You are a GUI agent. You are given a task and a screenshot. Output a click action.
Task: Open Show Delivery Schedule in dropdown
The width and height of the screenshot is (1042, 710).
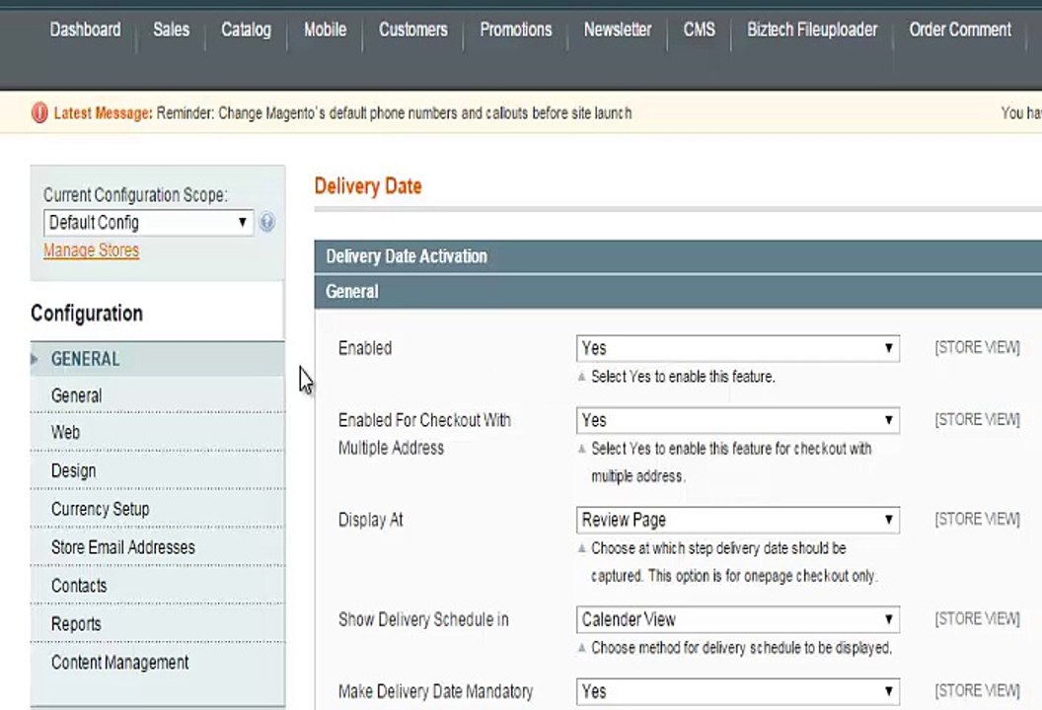pyautogui.click(x=738, y=619)
